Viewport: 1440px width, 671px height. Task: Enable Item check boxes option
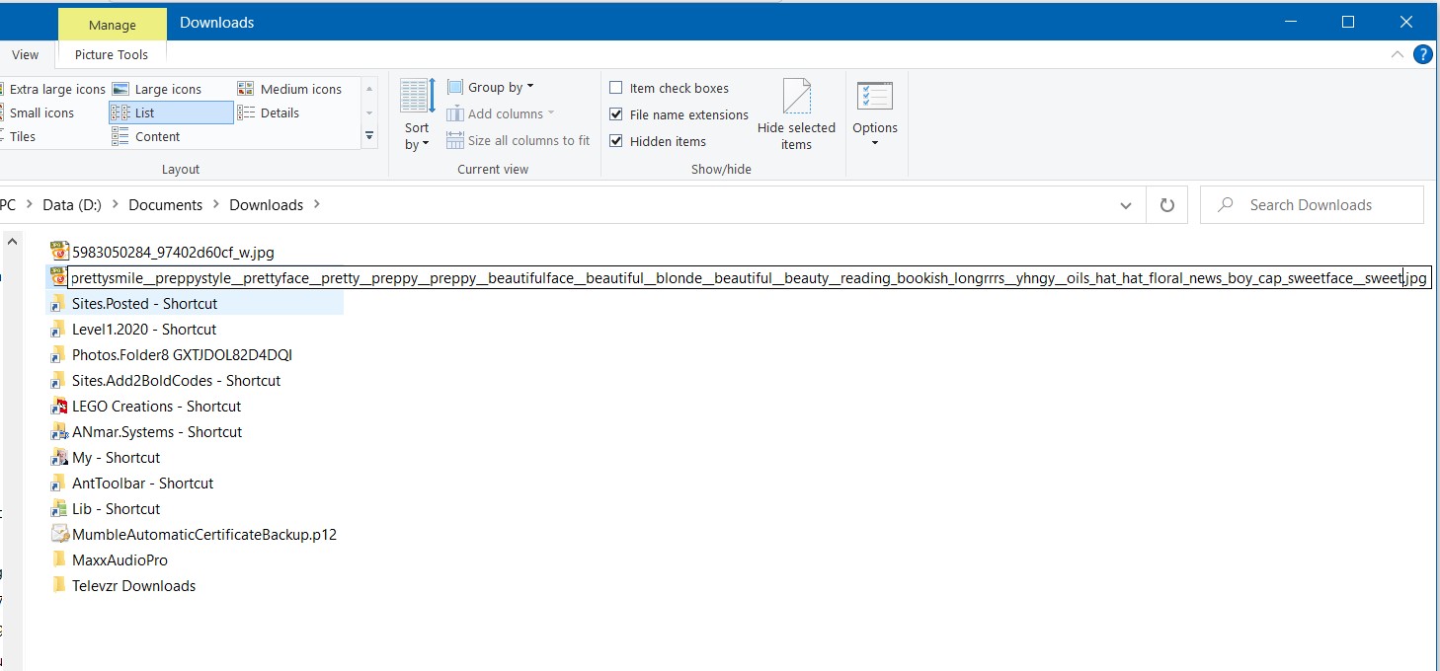(x=616, y=88)
